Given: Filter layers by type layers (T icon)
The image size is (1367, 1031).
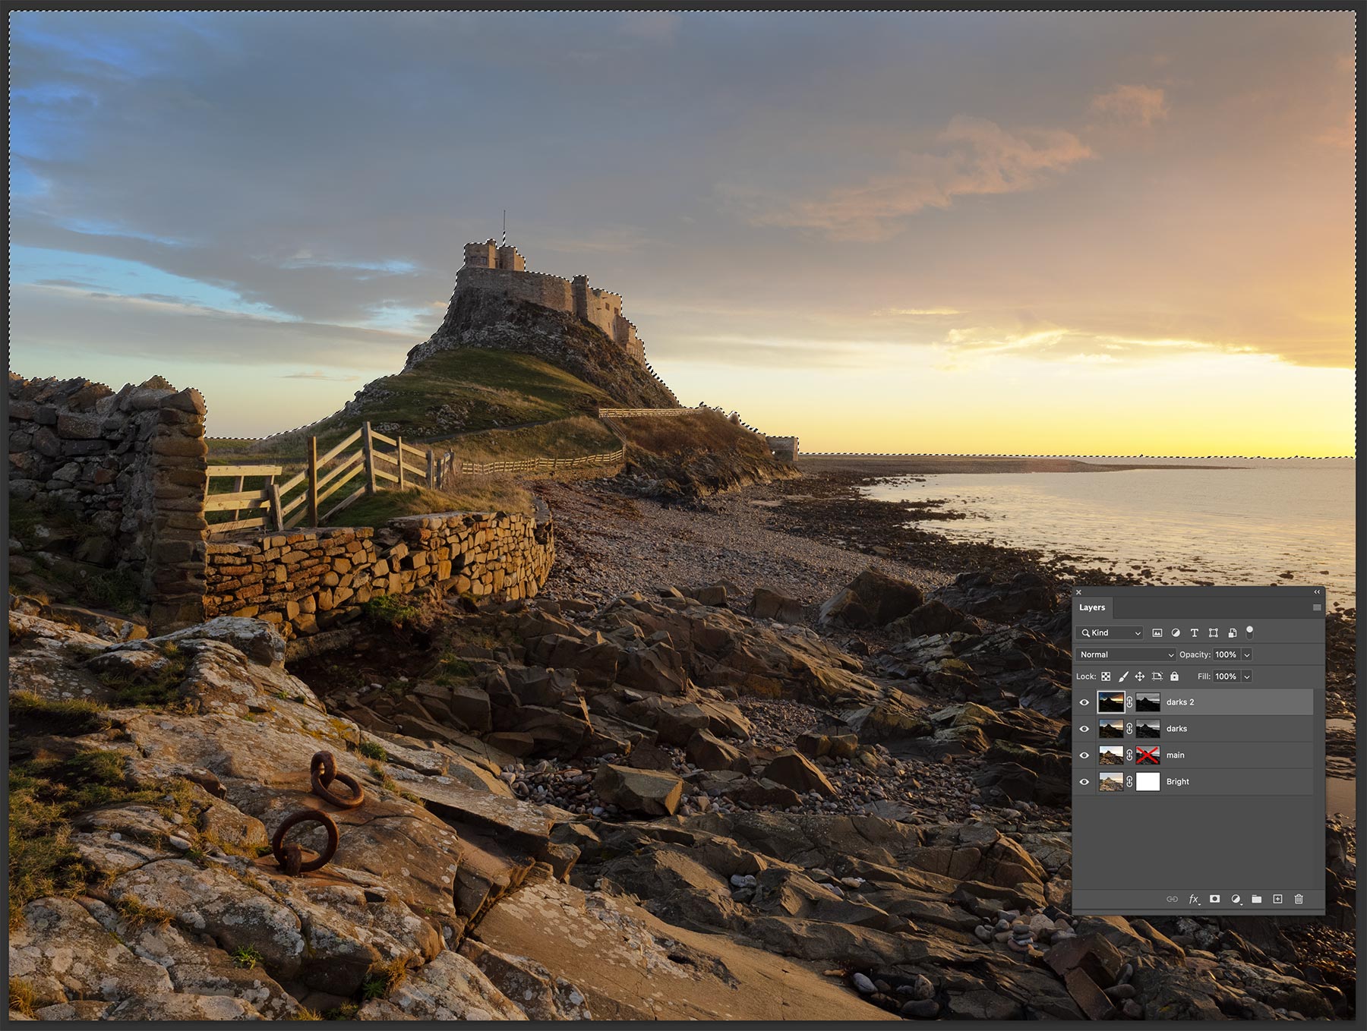Looking at the screenshot, I should [x=1194, y=632].
